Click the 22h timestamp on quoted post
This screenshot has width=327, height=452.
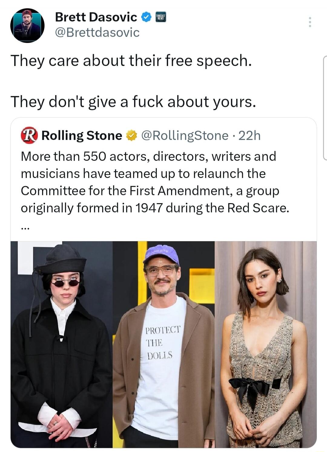tap(249, 136)
